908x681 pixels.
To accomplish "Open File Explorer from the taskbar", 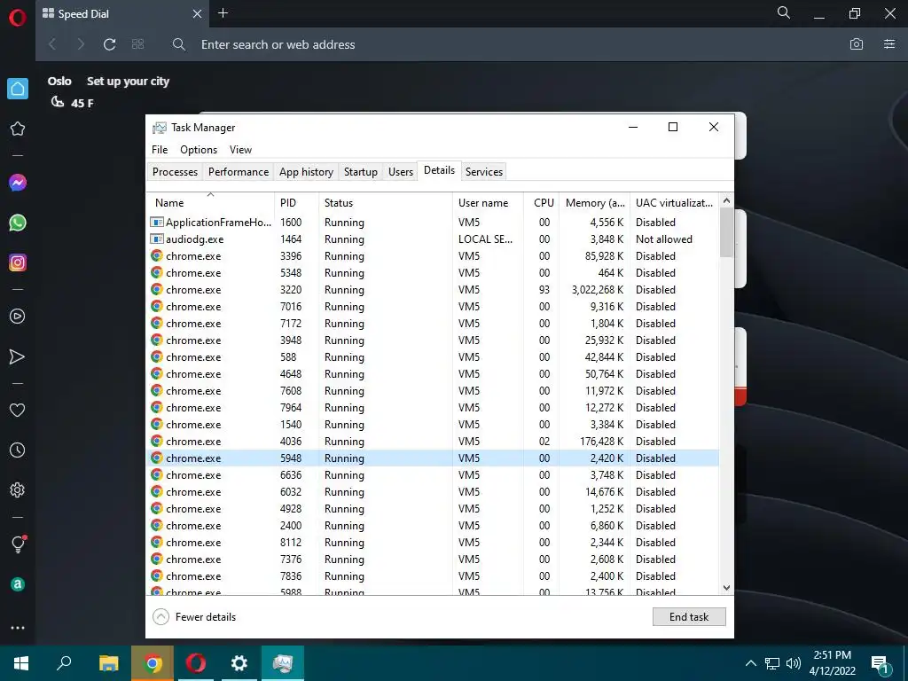I will point(109,663).
